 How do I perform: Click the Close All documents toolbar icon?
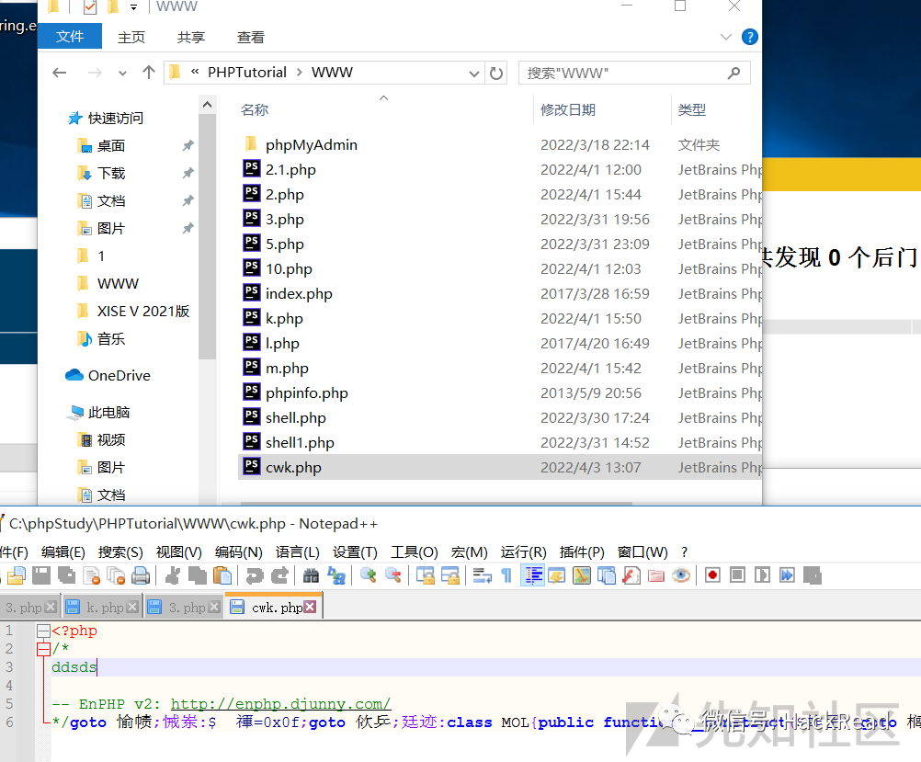point(117,575)
